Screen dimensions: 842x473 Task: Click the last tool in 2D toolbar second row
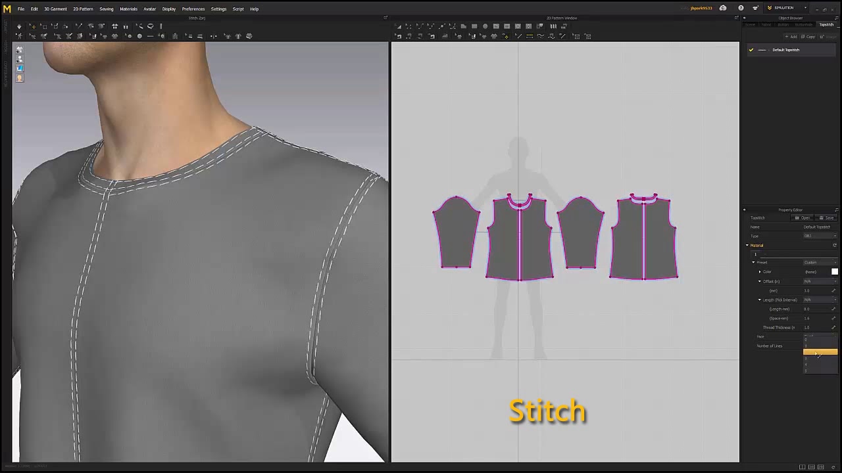click(587, 36)
